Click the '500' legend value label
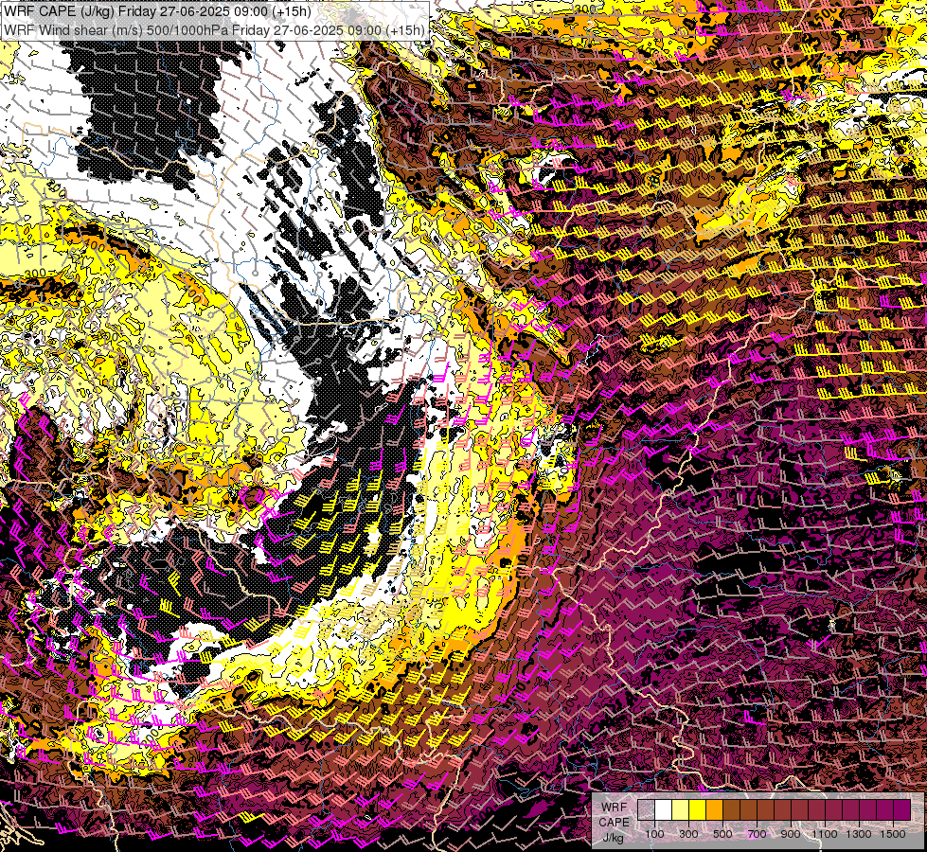Screen dimensions: 927x852 click(722, 834)
